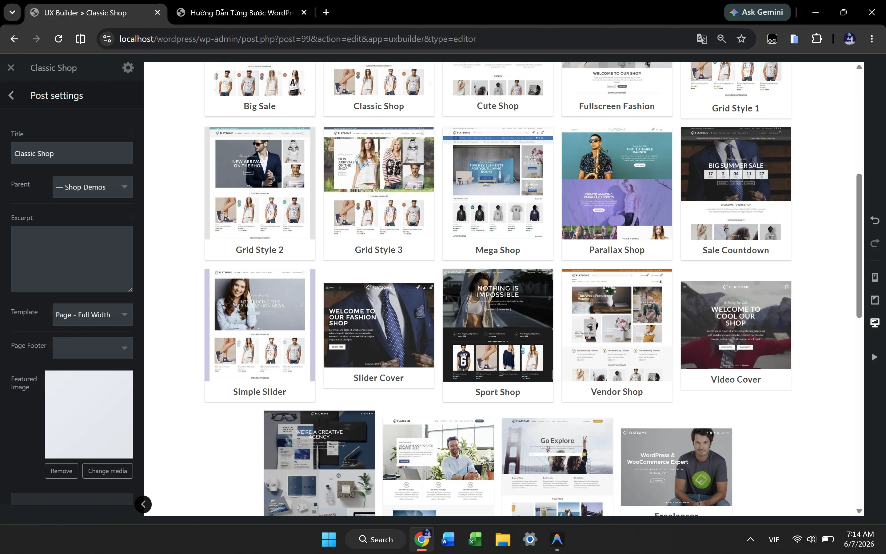Viewport: 886px width, 554px height.
Task: Select the desktop preview icon
Action: [875, 323]
